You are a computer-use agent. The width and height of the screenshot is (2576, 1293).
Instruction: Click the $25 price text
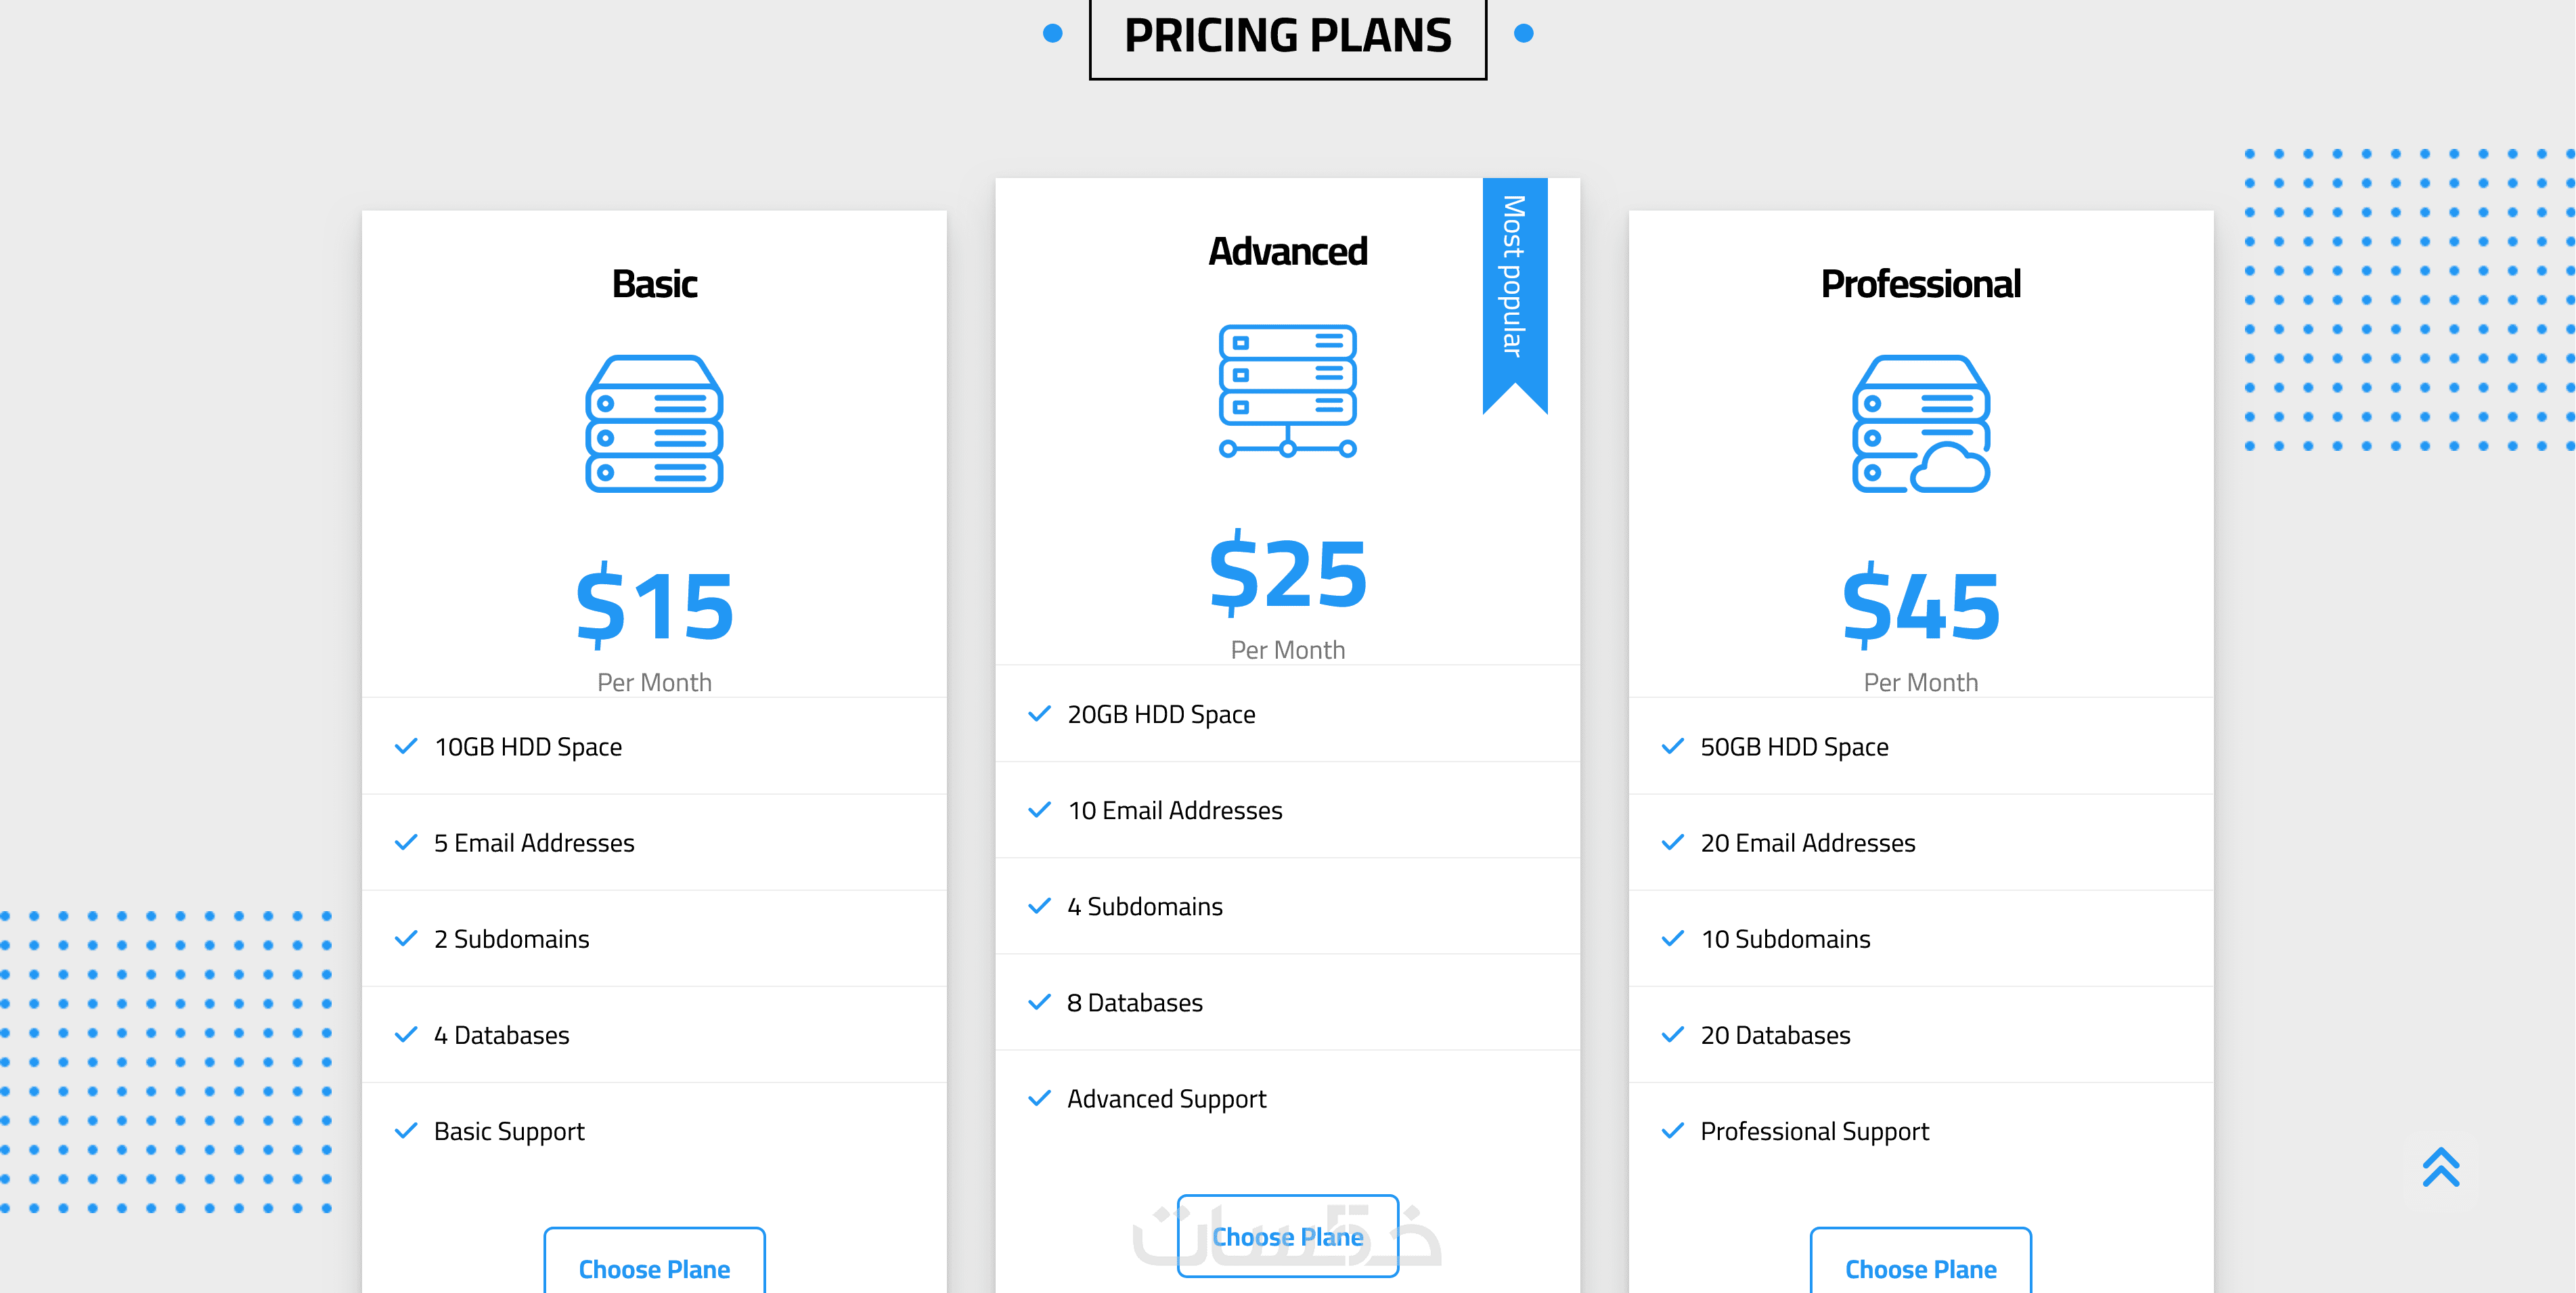(1287, 573)
